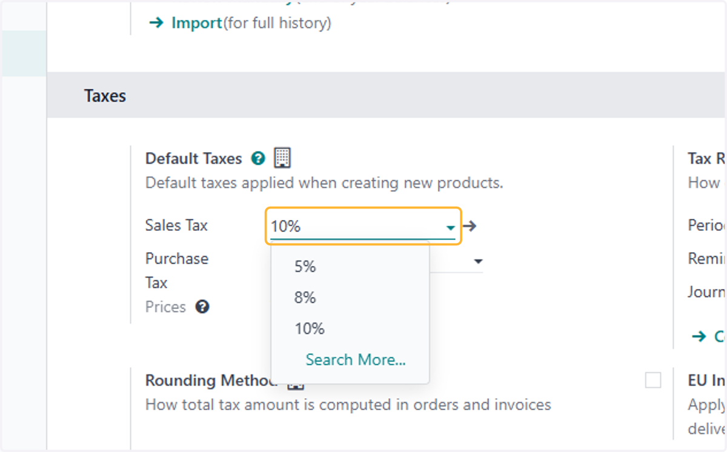This screenshot has width=727, height=452.
Task: Open the Purchase Tax dropdown caret
Action: [x=478, y=262]
